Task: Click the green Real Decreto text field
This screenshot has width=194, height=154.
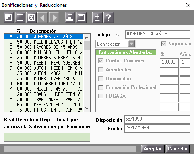Action: click(x=47, y=137)
